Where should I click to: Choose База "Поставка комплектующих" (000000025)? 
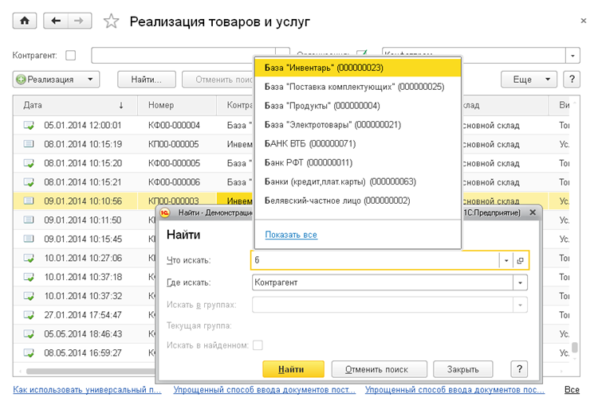(358, 87)
